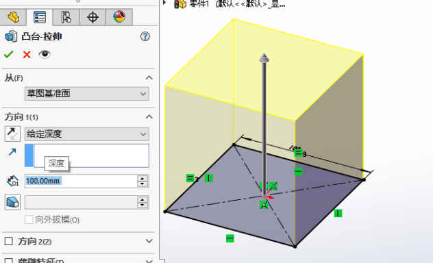Collapse the 从(F) section
The width and height of the screenshot is (433, 263).
(149, 78)
